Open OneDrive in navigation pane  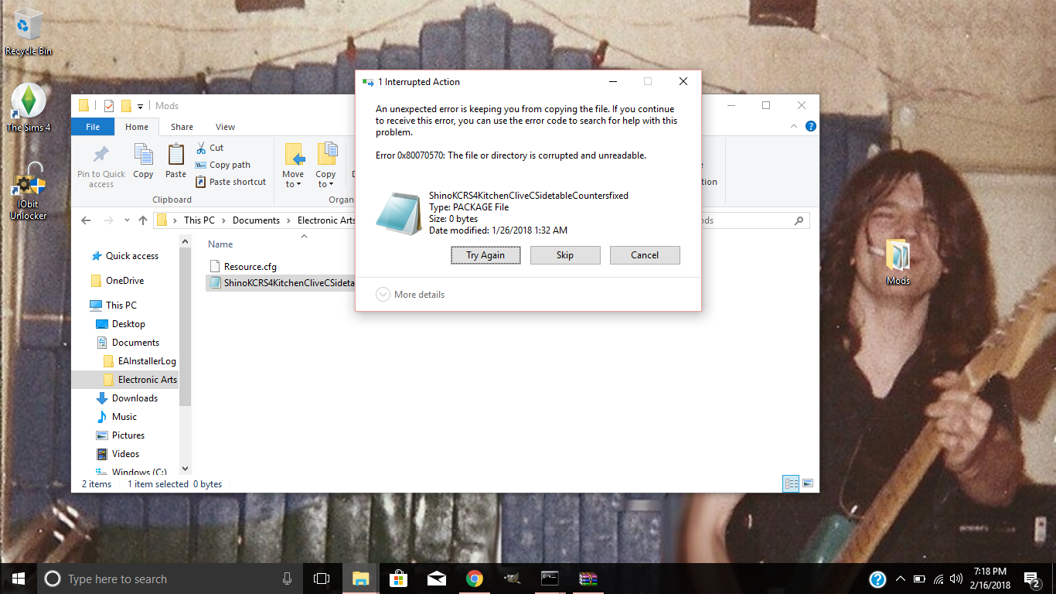(x=118, y=281)
